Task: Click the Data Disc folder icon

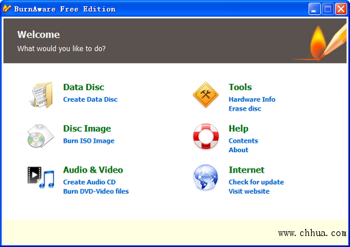Action: pyautogui.click(x=41, y=95)
